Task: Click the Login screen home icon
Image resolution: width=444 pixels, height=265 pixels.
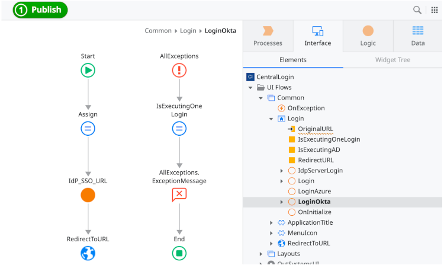Action: pyautogui.click(x=281, y=119)
